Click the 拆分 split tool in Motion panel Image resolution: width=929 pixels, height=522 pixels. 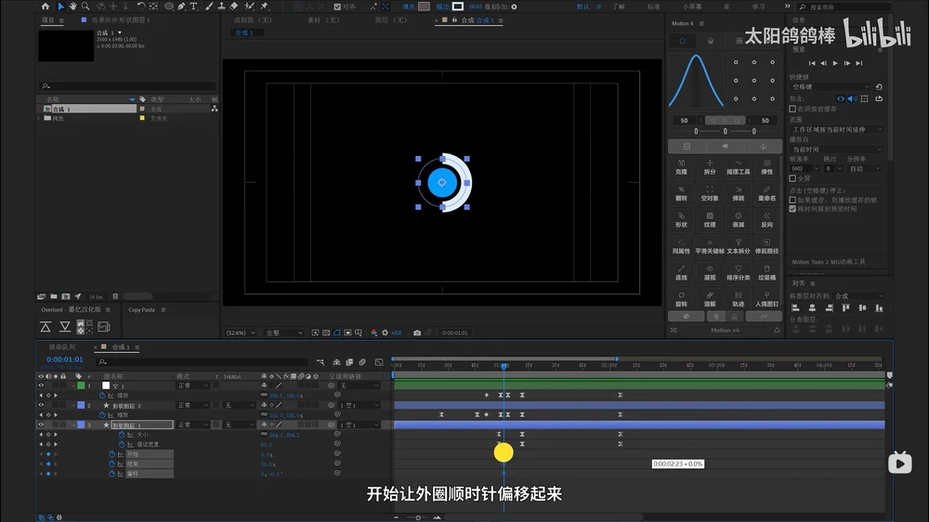pos(710,167)
